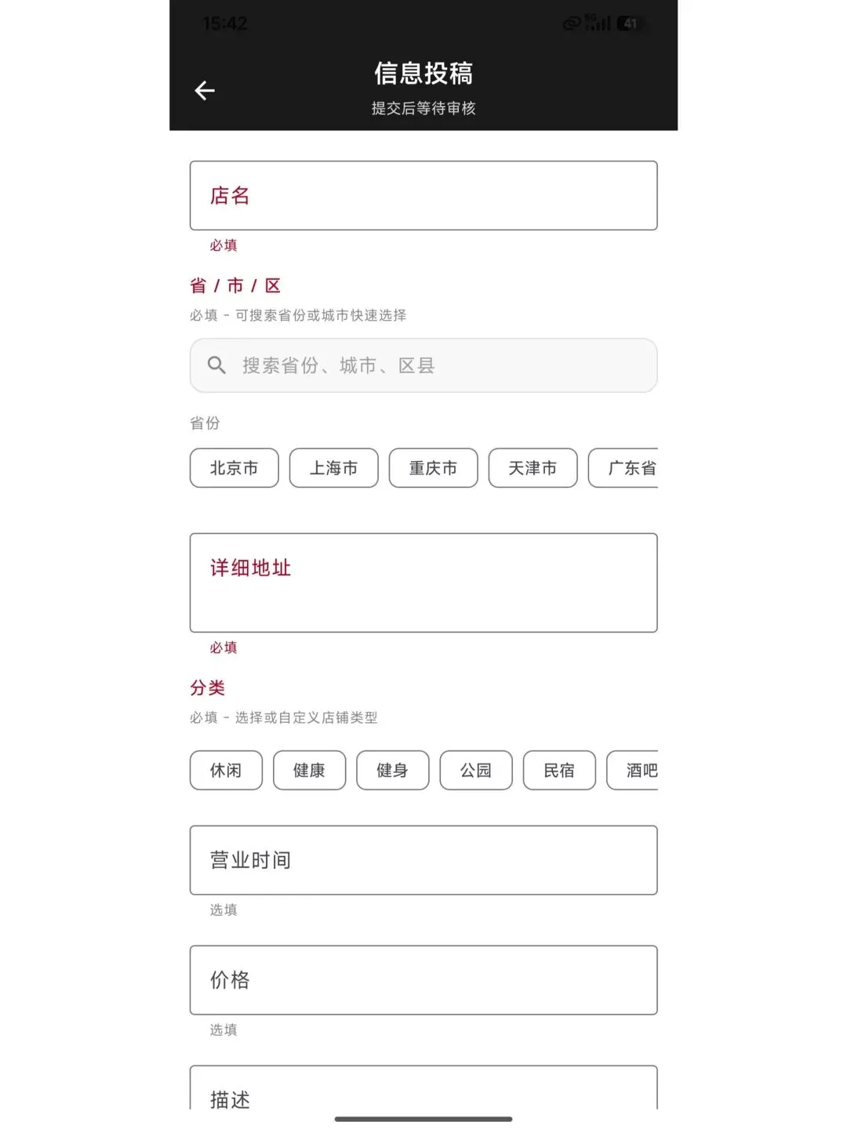Select the 北京市 province chip
This screenshot has width=847, height=1129.
pyautogui.click(x=234, y=468)
